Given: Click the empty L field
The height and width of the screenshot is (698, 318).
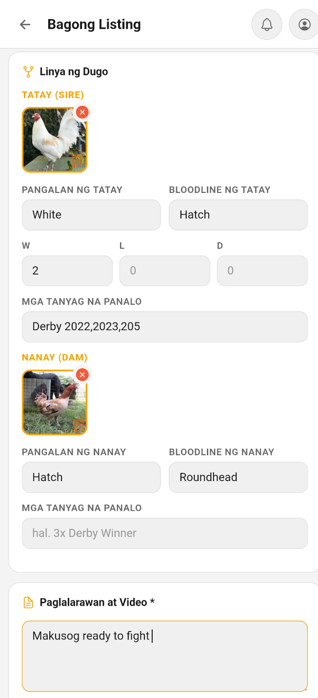Looking at the screenshot, I should tap(164, 271).
